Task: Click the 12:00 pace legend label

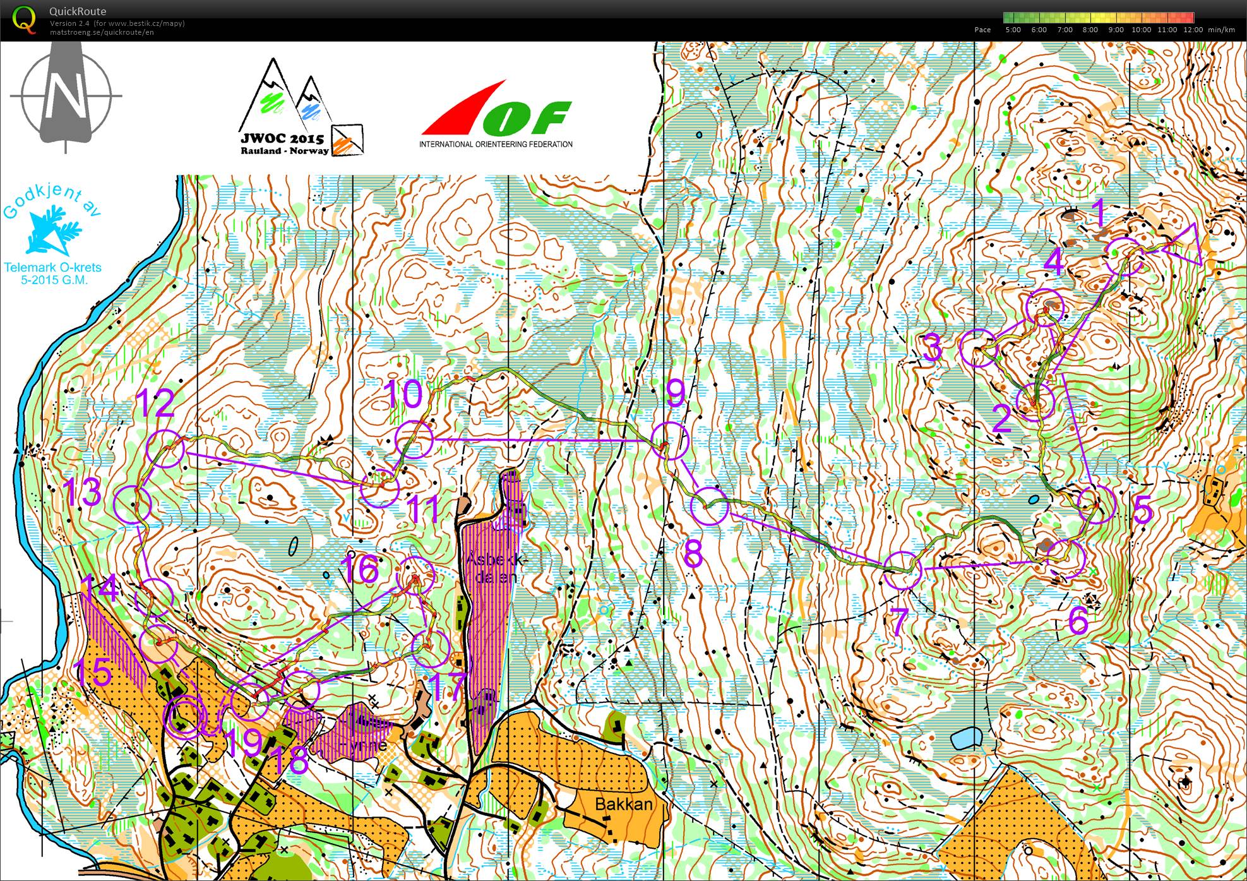Action: (x=1193, y=30)
